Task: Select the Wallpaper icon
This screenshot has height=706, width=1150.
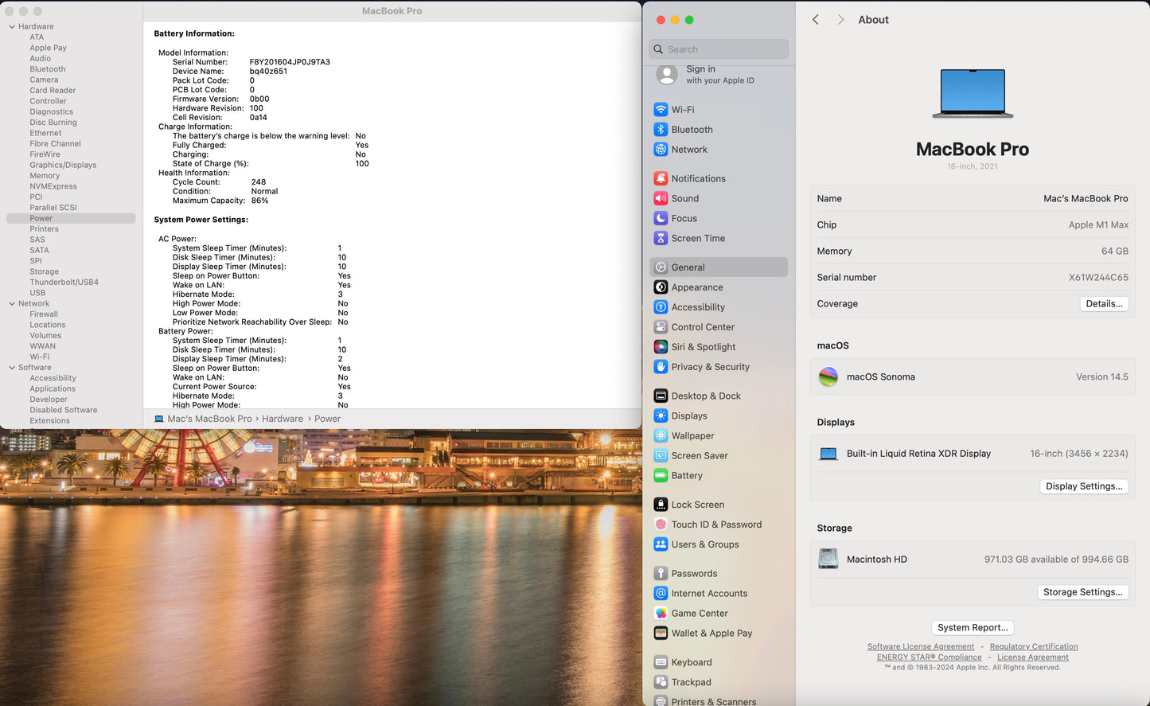Action: (x=661, y=435)
